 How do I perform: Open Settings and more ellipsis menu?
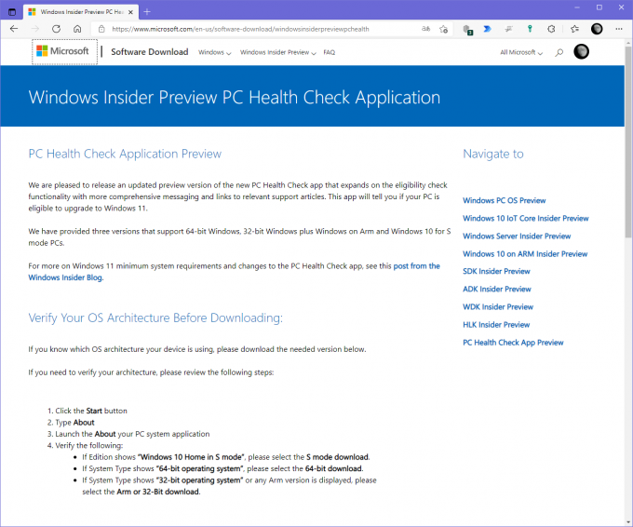(x=619, y=29)
